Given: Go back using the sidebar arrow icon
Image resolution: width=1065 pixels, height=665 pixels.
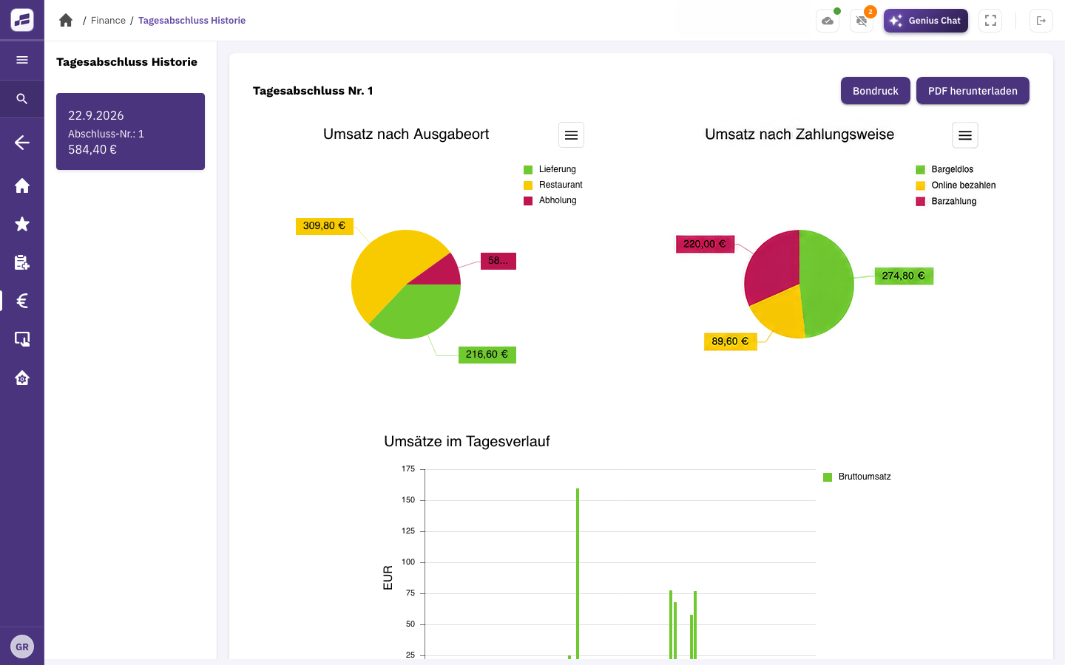Looking at the screenshot, I should point(22,143).
